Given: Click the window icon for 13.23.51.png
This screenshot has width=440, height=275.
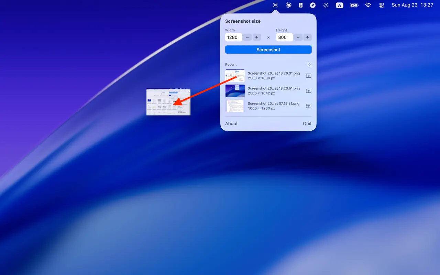Looking at the screenshot, I should 309,91.
